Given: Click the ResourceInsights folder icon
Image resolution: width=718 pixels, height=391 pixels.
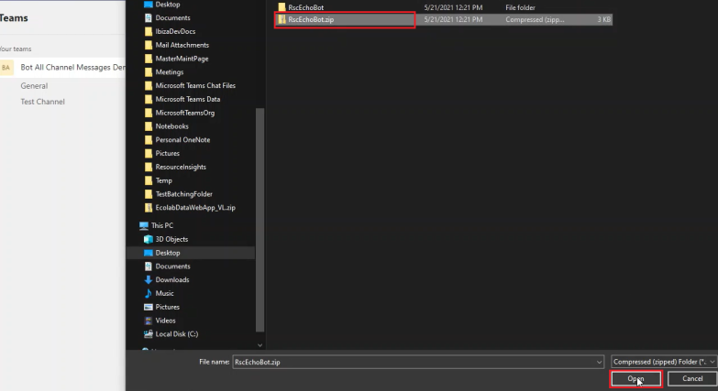Looking at the screenshot, I should click(x=148, y=167).
